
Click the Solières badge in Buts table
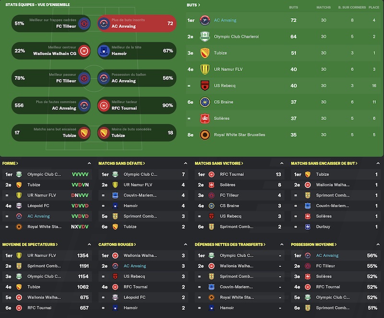click(205, 118)
